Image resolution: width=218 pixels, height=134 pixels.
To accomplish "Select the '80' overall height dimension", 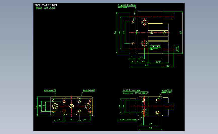I will point(115,33).
